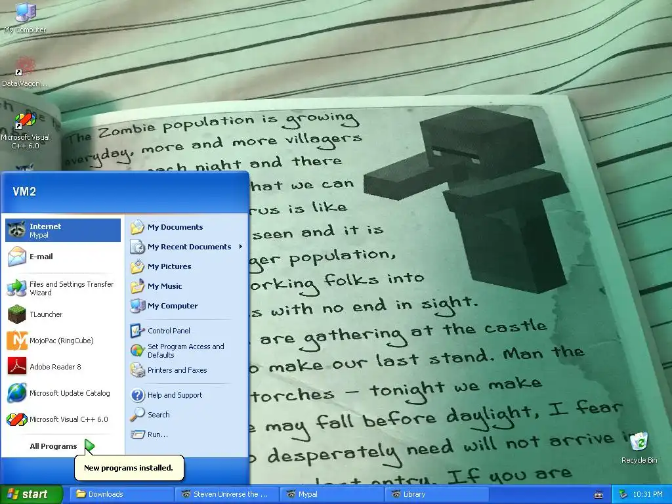The image size is (672, 504).
Task: Switch to the Mypal taskbar button
Action: 333,495
